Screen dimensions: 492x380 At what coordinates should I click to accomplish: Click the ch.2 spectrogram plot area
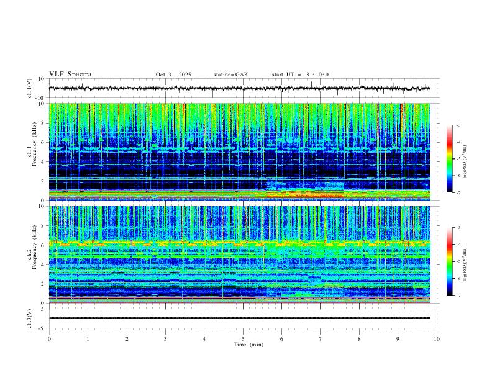(239, 255)
